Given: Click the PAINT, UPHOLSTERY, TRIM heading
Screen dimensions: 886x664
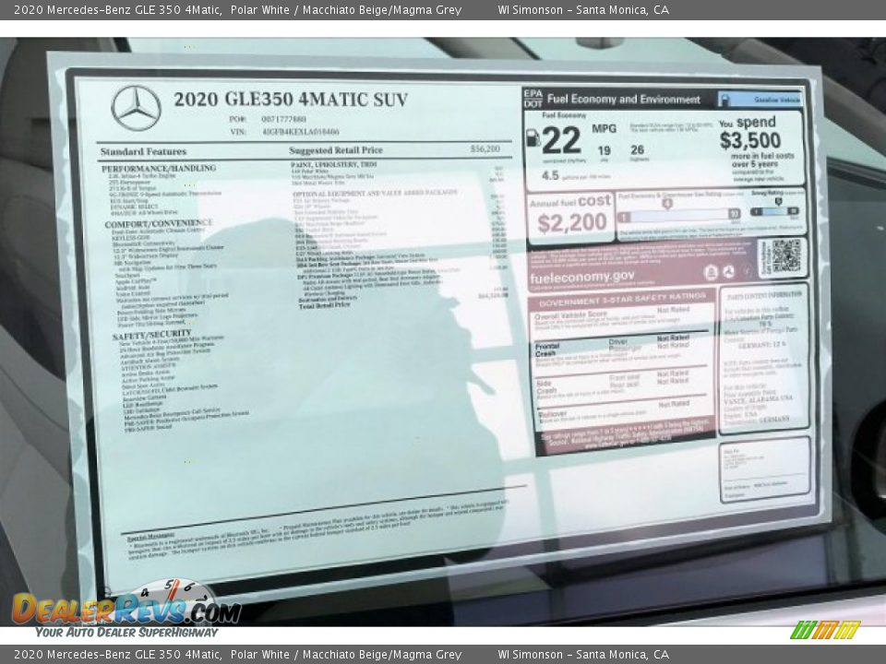Looking at the screenshot, I should (334, 164).
